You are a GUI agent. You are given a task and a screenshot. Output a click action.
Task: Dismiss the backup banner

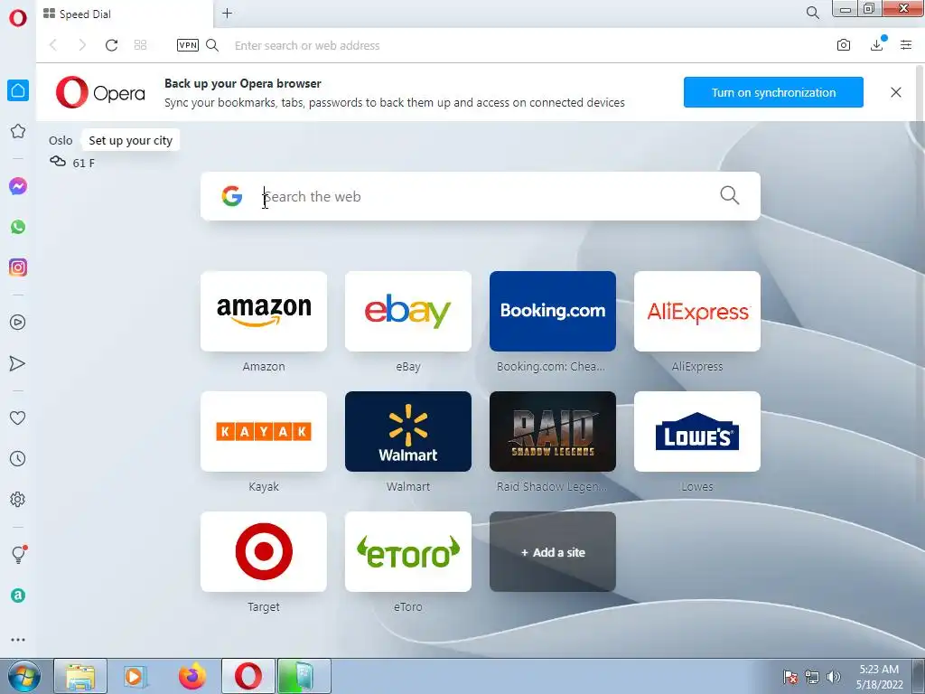coord(895,92)
